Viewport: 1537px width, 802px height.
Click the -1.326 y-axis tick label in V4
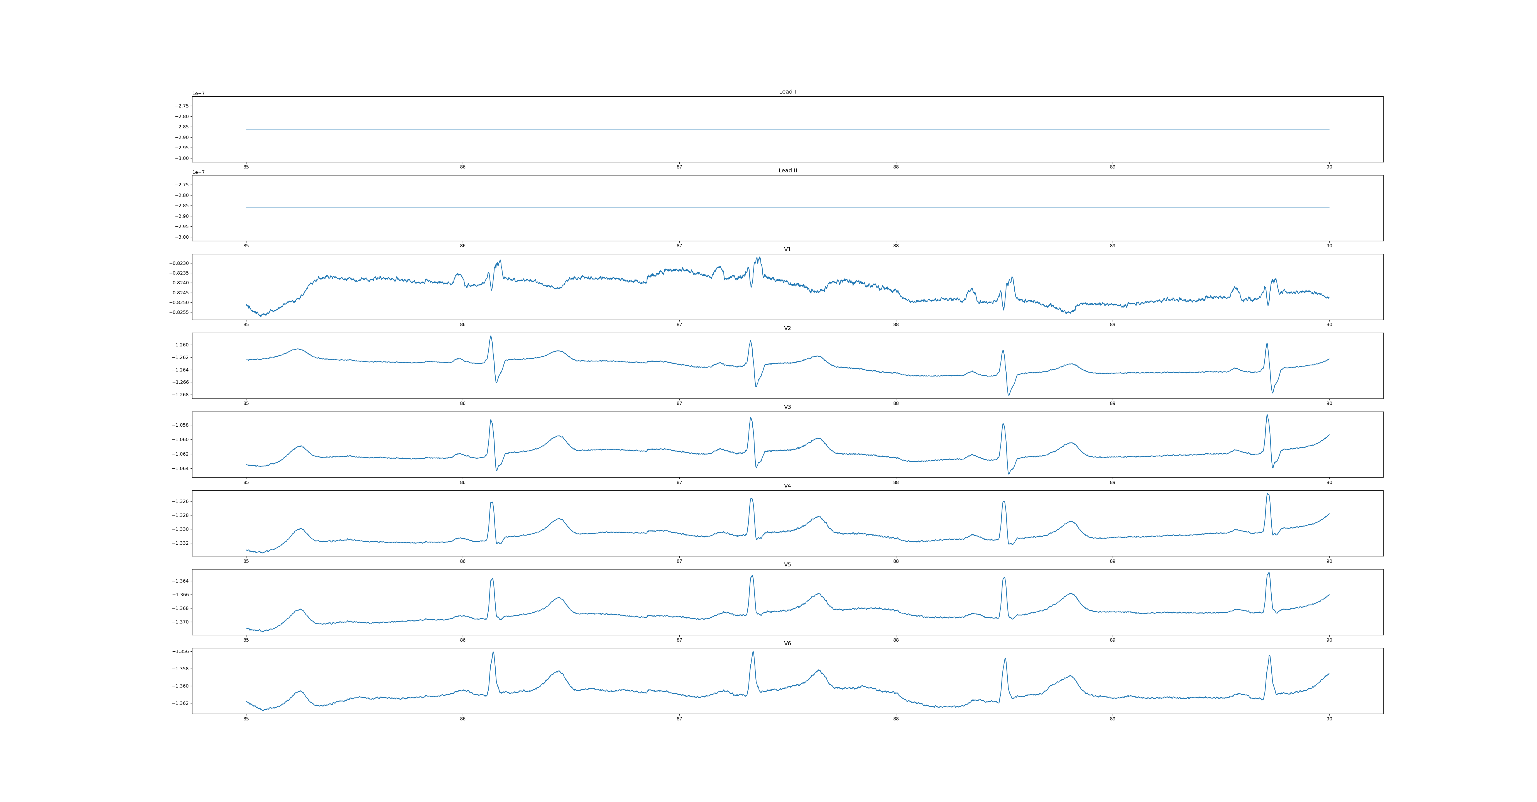point(181,501)
